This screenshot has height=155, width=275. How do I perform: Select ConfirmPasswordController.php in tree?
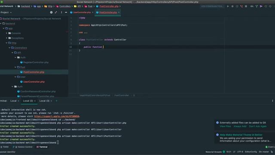click(x=38, y=91)
